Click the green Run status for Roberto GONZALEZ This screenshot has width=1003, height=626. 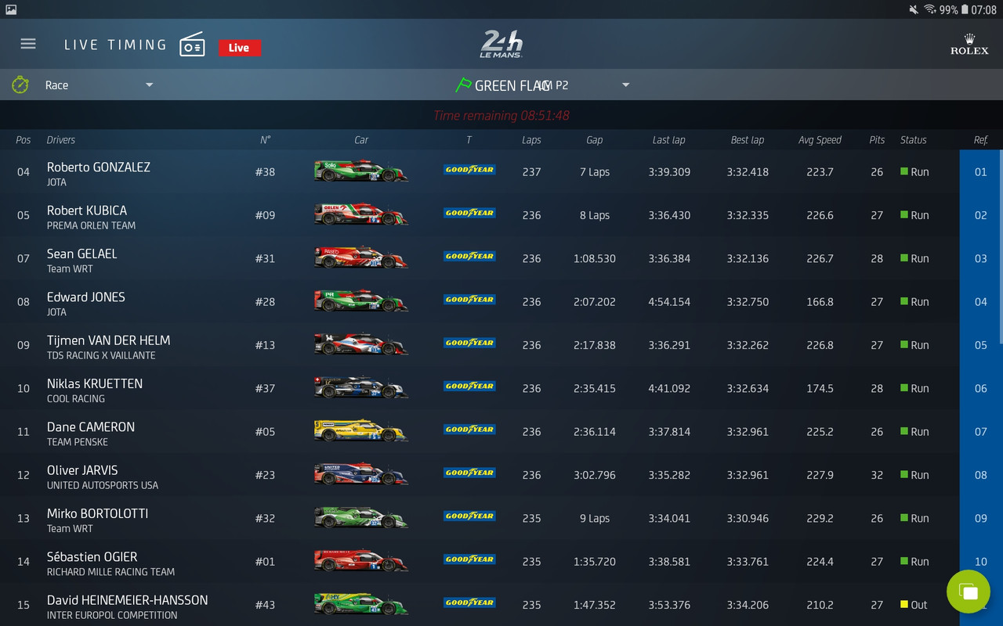914,171
